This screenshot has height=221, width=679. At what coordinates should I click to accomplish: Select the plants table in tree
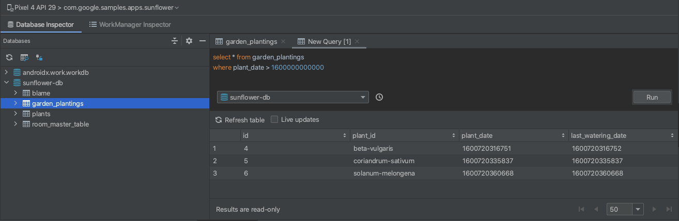point(41,114)
